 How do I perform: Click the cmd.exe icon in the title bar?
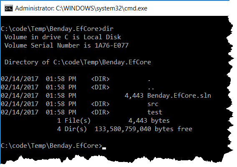8,8
